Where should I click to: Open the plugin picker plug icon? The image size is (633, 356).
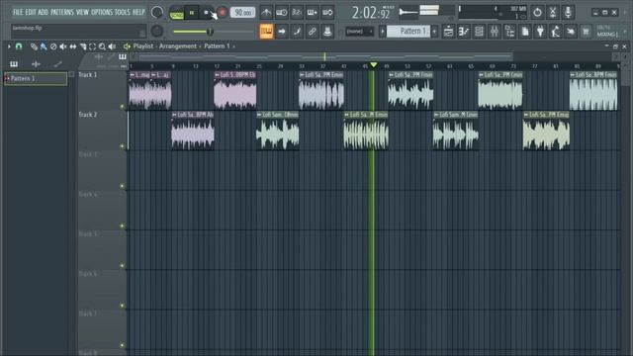tap(540, 31)
